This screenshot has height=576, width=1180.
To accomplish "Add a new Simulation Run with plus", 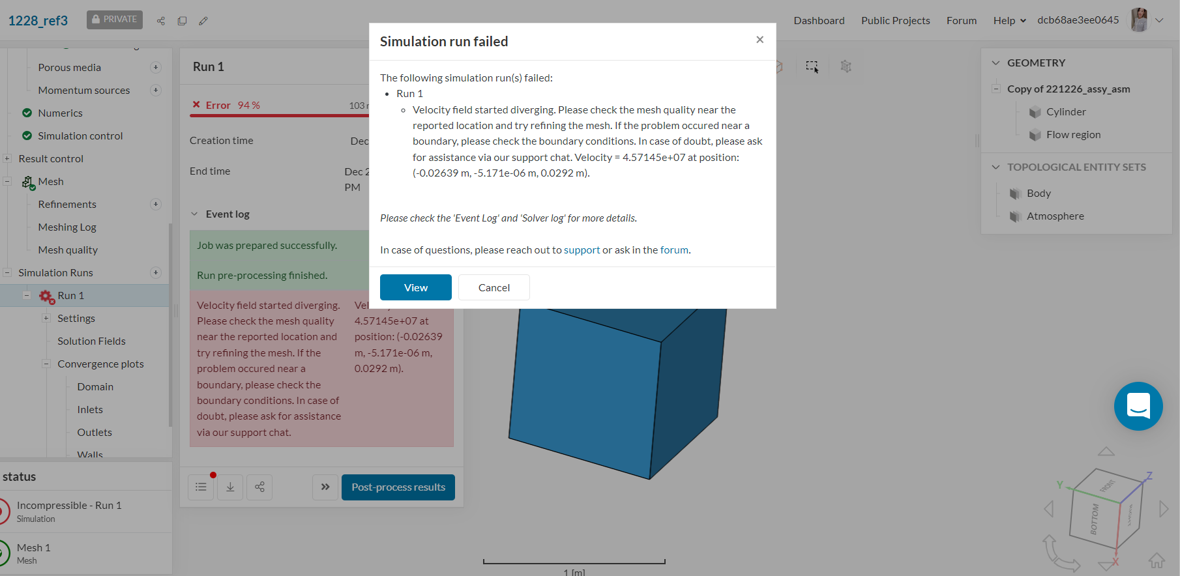I will tap(156, 272).
